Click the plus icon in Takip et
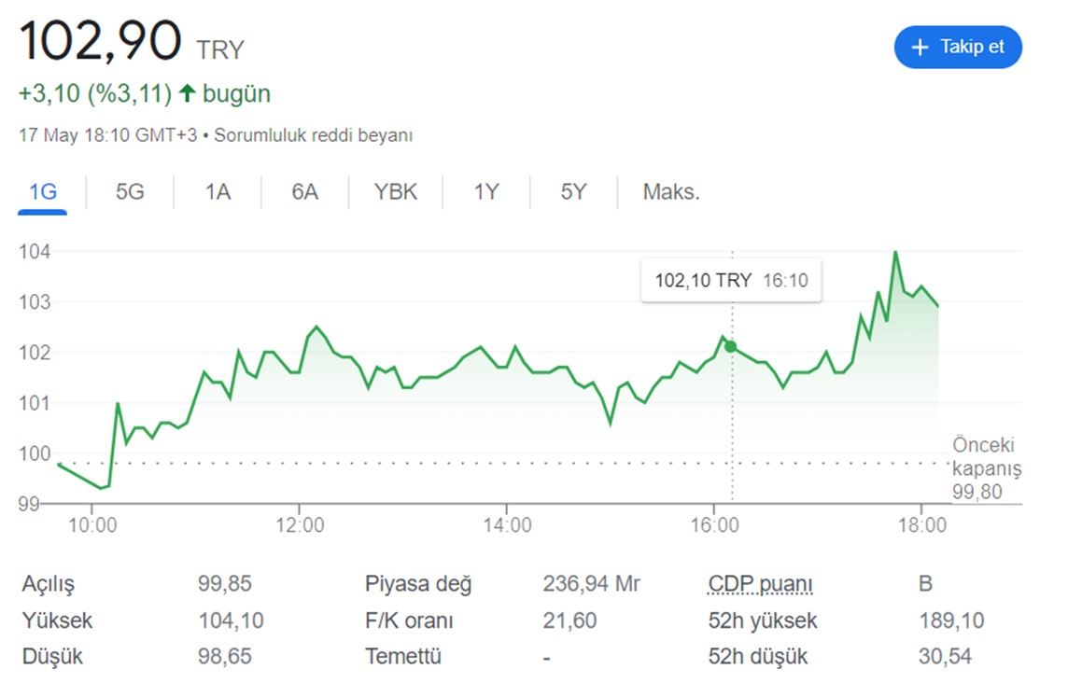Image resolution: width=1068 pixels, height=683 pixels. [920, 47]
